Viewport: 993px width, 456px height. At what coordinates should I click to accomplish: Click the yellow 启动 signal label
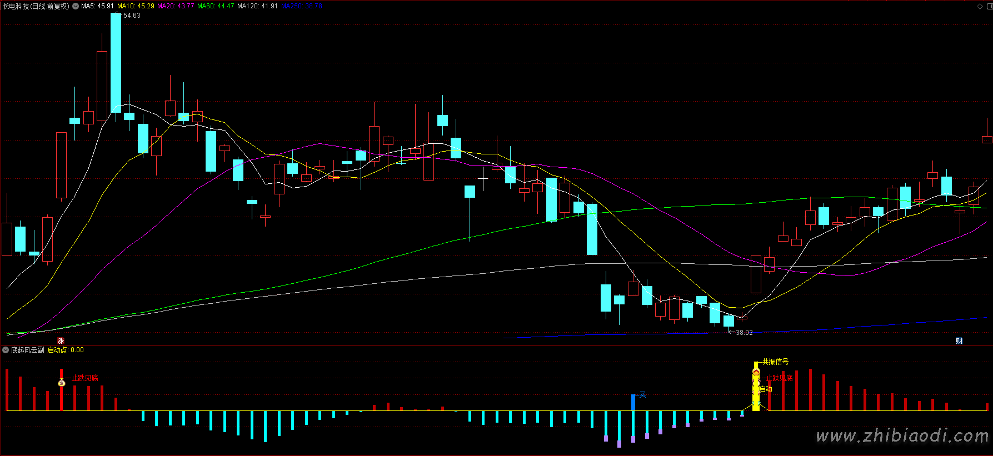pos(766,389)
